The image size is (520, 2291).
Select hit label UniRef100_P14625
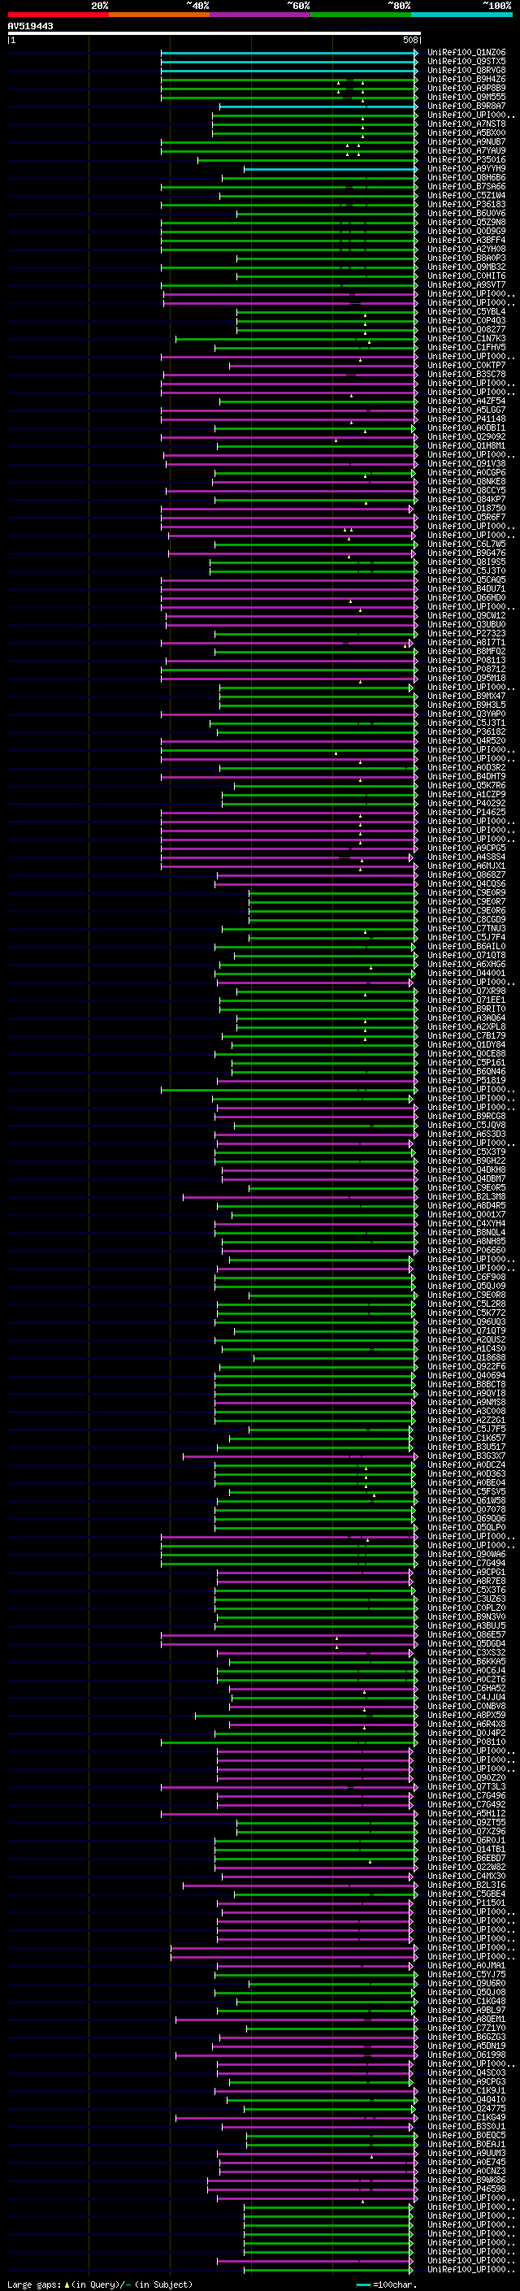click(466, 812)
